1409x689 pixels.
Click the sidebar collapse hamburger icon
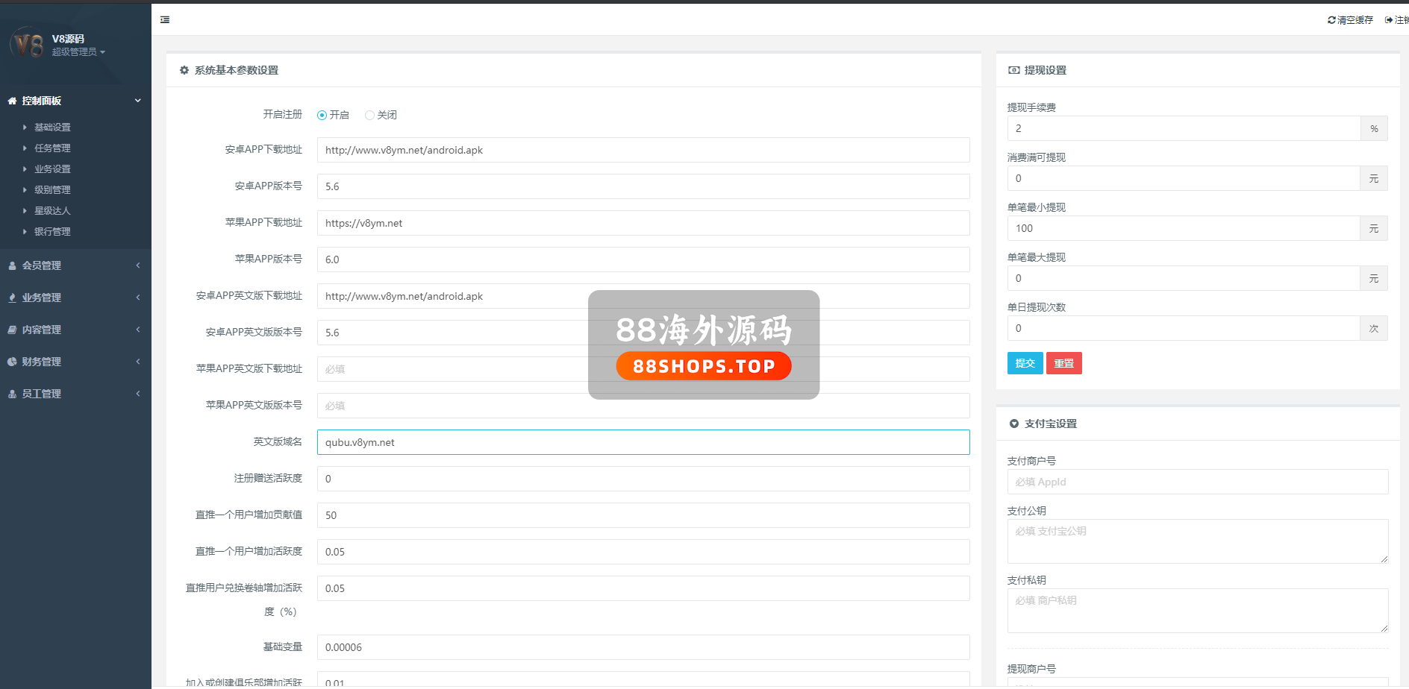coord(165,20)
